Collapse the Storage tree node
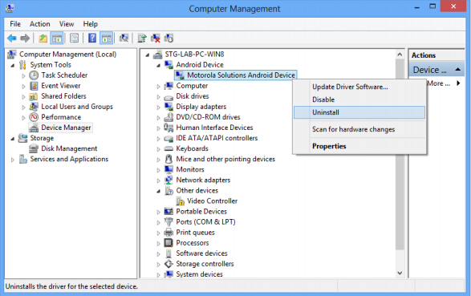Viewport: 471px width, 296px height. point(12,139)
